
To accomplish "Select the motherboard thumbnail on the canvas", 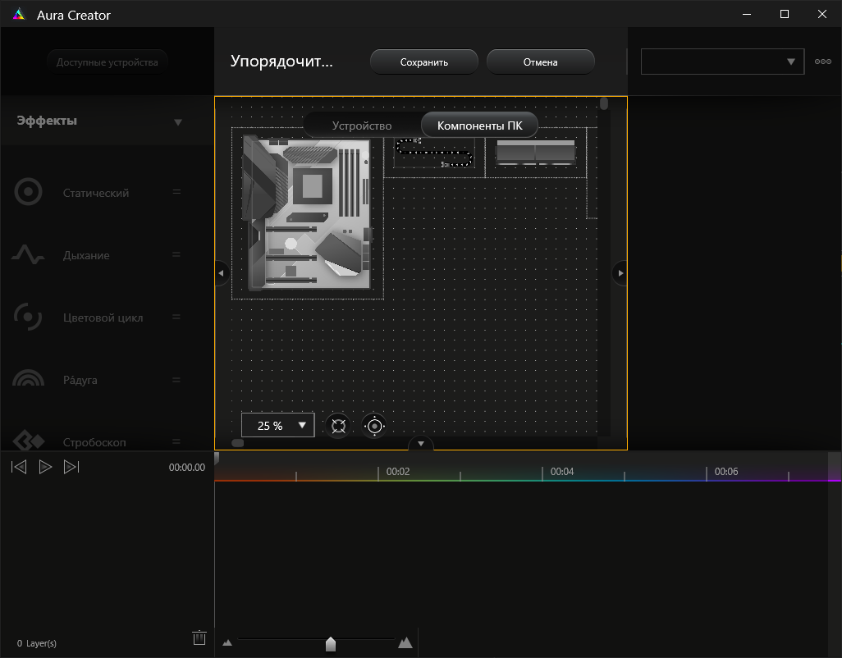I will (305, 215).
